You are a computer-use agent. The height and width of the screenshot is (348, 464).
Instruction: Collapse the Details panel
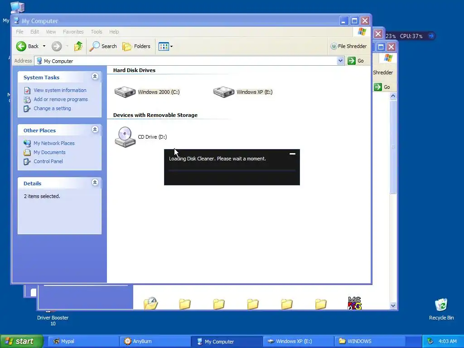[x=95, y=183]
